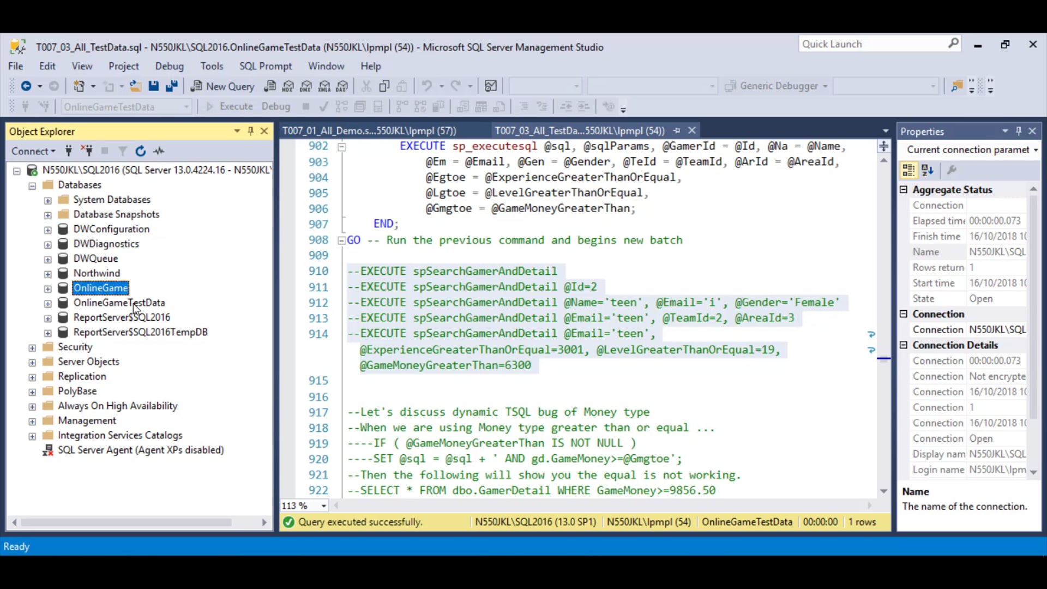The image size is (1047, 589).
Task: Open the Activity Monitor icon in Object Explorer
Action: tap(159, 151)
